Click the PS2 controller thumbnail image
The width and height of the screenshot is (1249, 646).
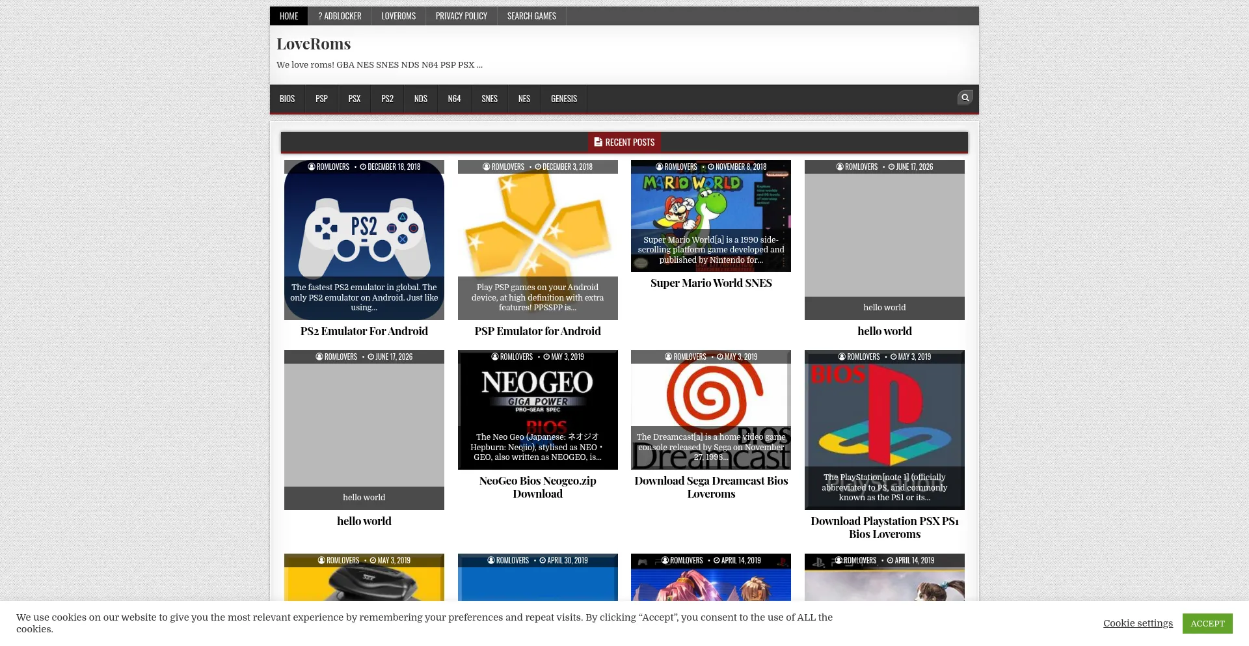coord(364,240)
